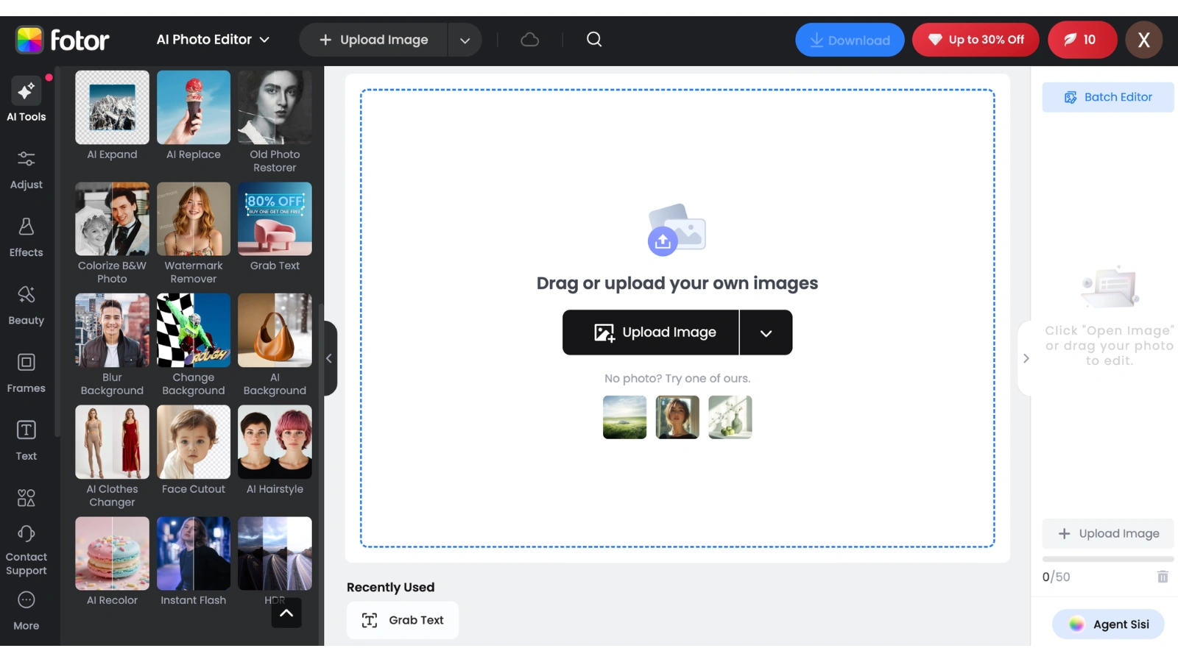1178x662 pixels.
Task: Select the Change Background tool
Action: pos(194,345)
